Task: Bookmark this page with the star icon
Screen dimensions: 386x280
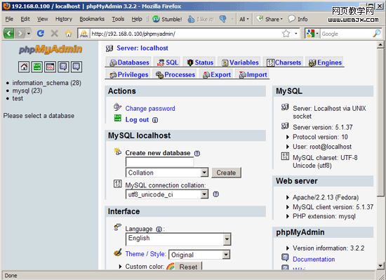Action: (286, 34)
